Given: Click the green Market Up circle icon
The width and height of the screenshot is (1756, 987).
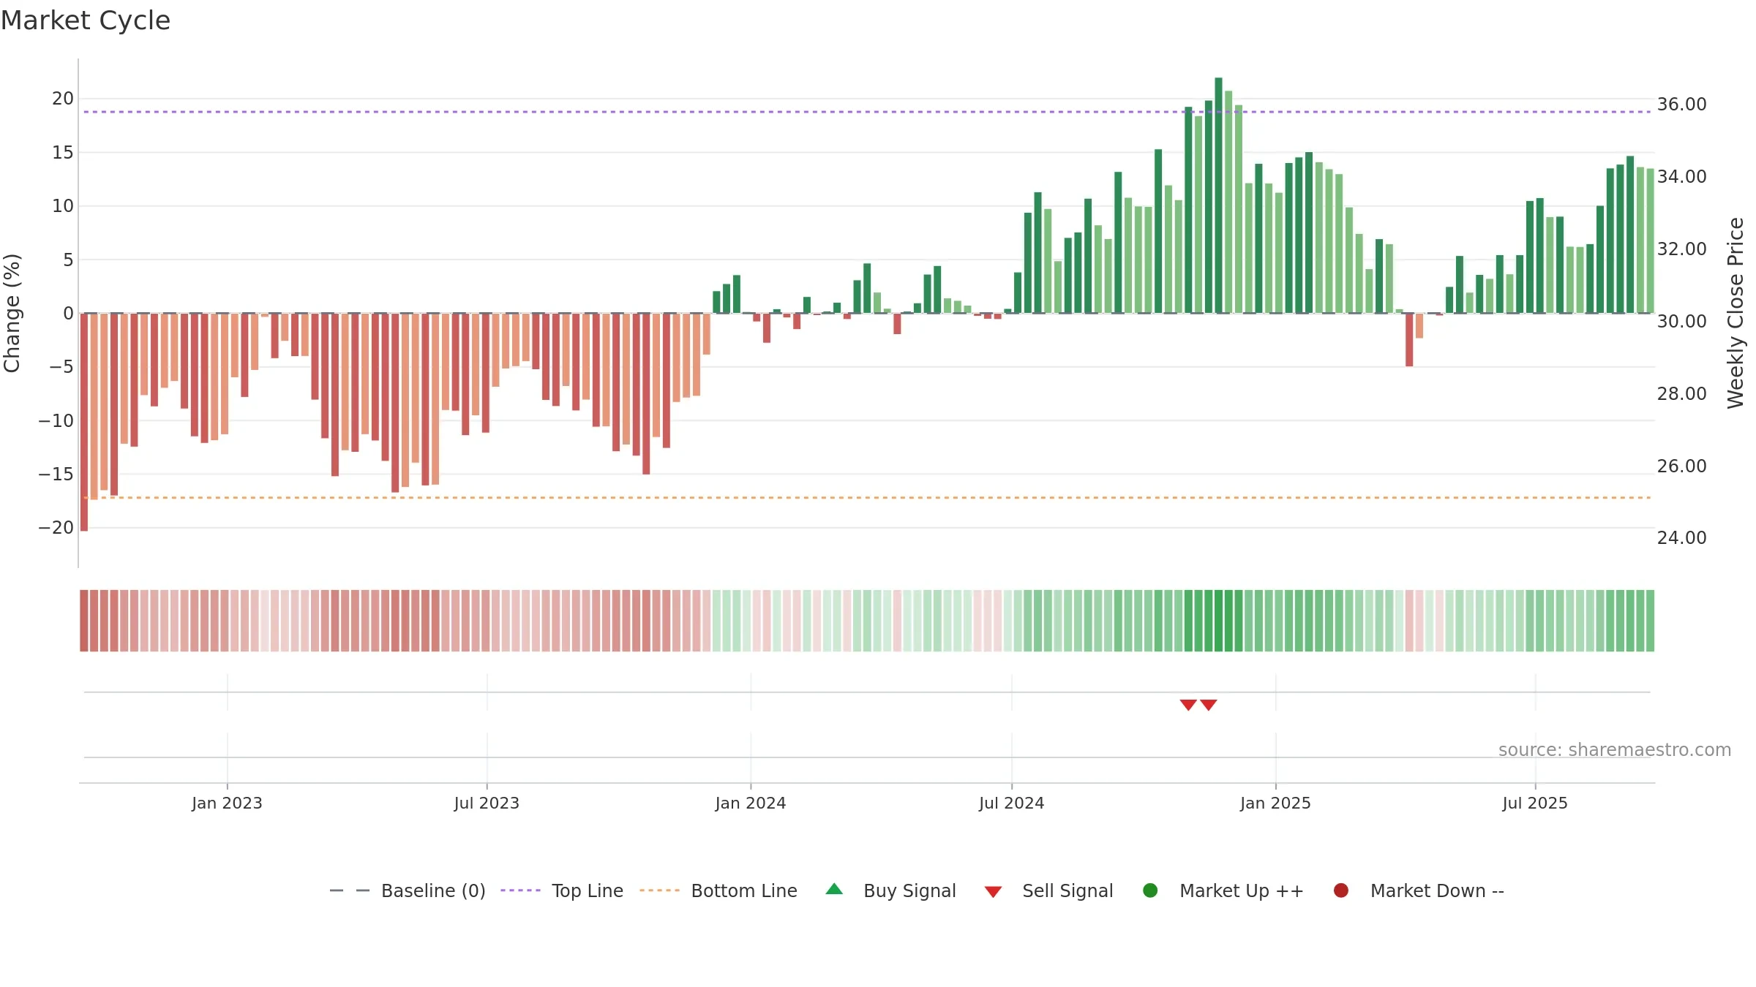Looking at the screenshot, I should click(x=1150, y=890).
